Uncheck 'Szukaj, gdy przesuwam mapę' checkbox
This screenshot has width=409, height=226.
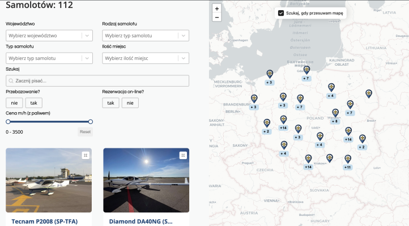click(281, 13)
